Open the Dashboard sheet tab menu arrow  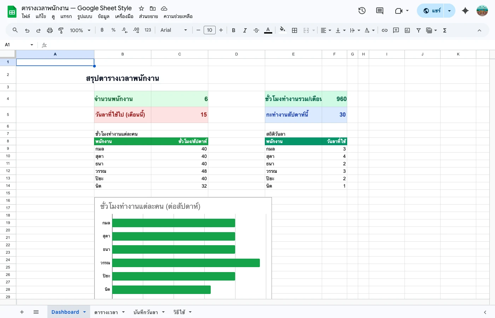click(84, 312)
